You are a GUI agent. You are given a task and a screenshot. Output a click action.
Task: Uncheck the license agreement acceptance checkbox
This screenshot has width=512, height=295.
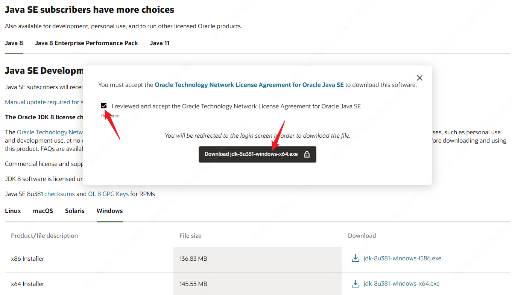pyautogui.click(x=104, y=106)
